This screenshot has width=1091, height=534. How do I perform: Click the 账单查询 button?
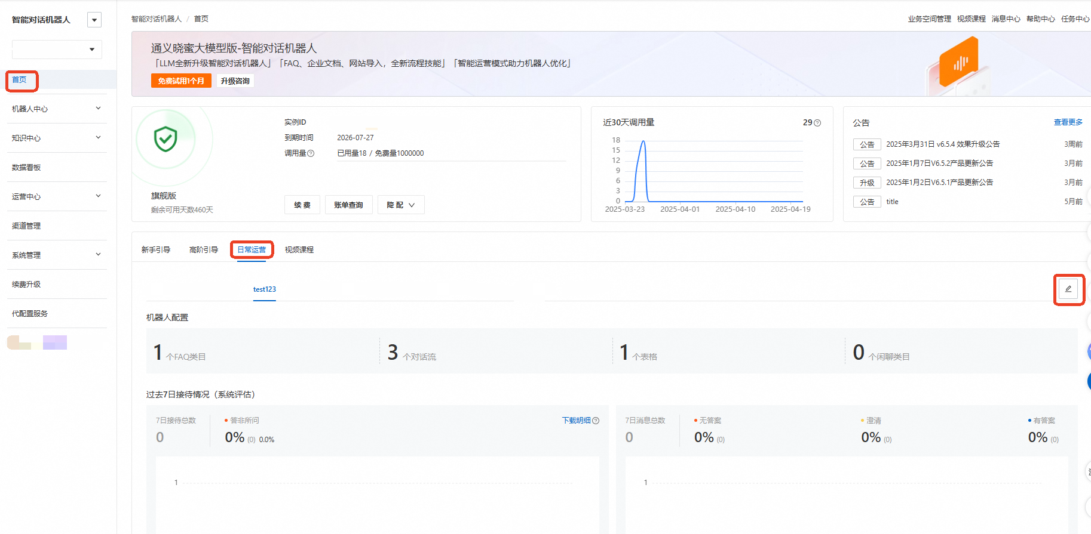coord(348,205)
